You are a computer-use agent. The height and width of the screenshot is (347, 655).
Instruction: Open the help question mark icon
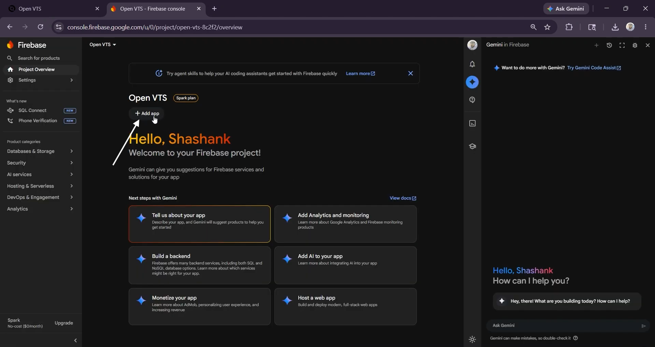tap(472, 100)
